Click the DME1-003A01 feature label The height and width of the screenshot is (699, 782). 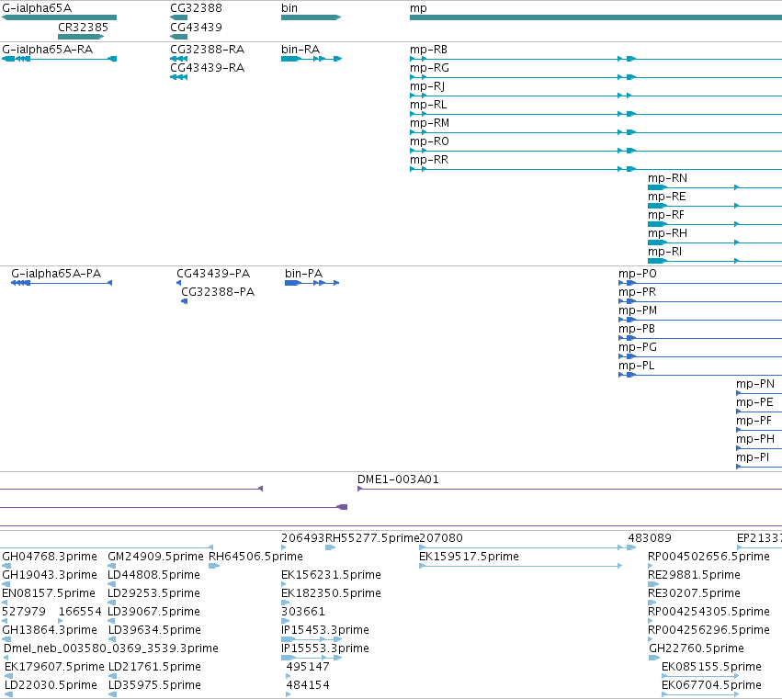click(x=398, y=479)
